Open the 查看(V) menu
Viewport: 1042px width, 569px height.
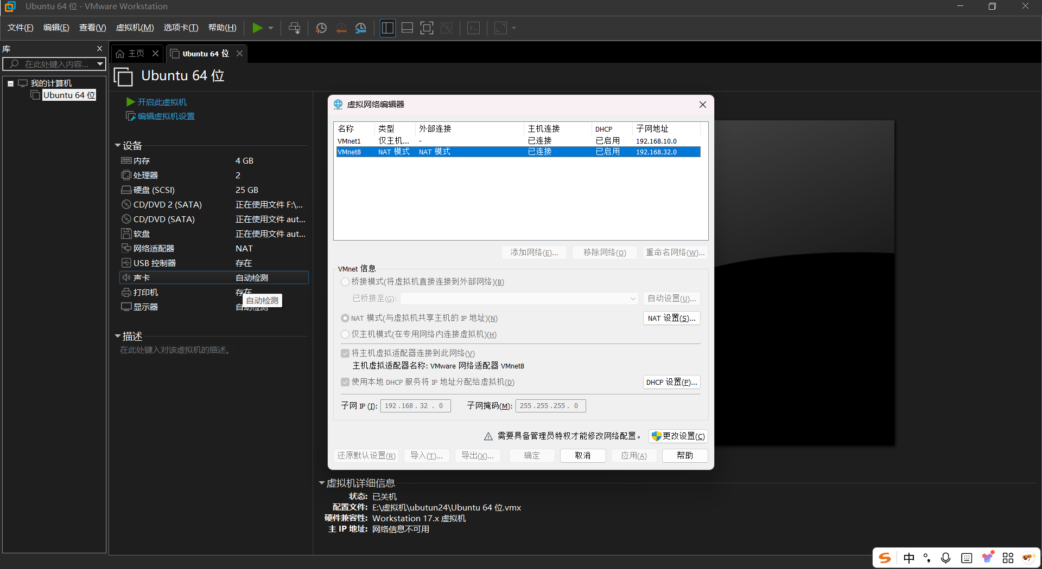(x=93, y=28)
